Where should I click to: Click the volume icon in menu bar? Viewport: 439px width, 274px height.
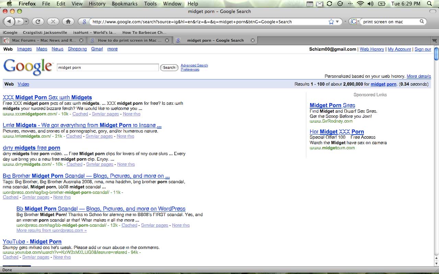[371, 4]
